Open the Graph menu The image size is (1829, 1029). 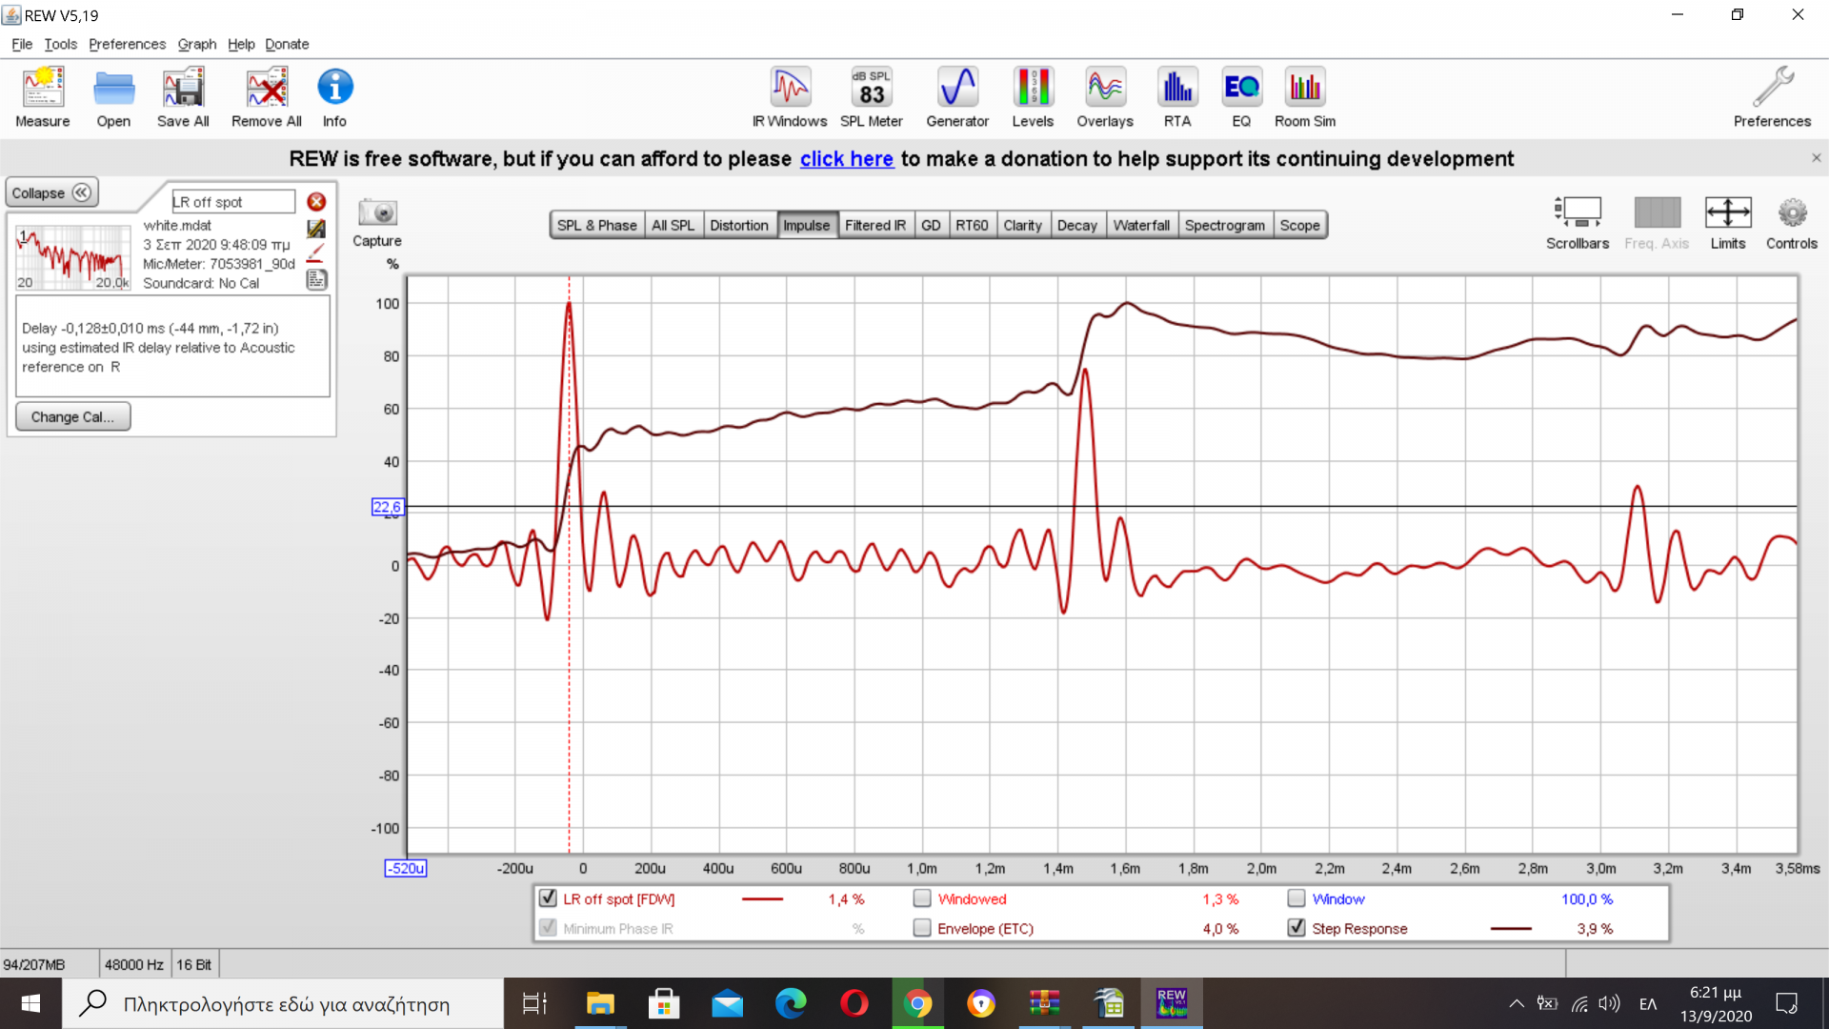(196, 44)
